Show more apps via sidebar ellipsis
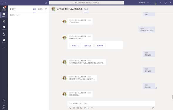 point(4,47)
